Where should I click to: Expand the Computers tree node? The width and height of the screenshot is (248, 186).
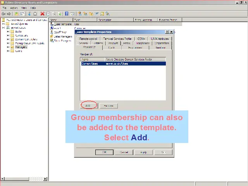point(8,35)
